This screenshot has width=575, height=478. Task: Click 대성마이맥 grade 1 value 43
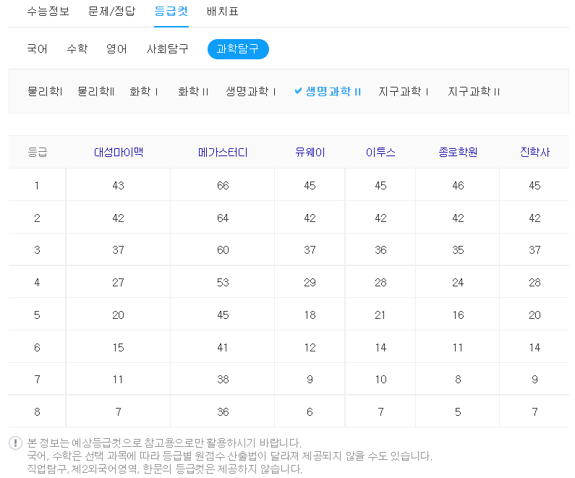(118, 185)
